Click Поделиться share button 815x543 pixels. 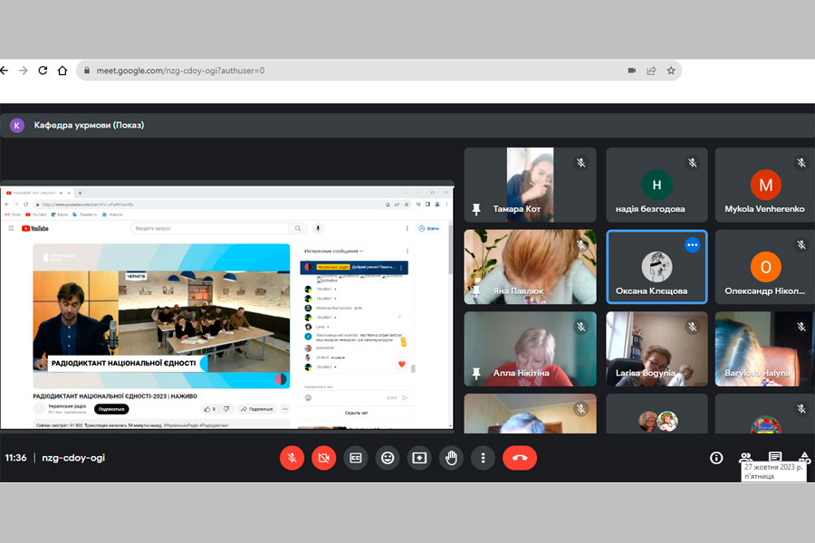pyautogui.click(x=257, y=409)
